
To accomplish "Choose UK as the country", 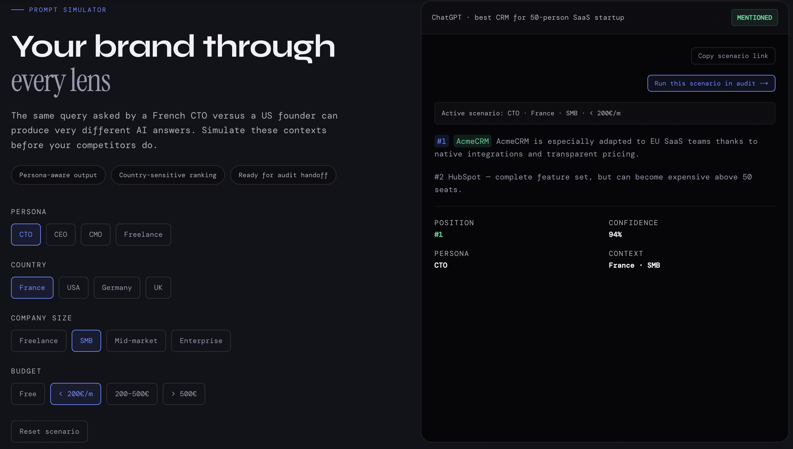I will point(158,288).
